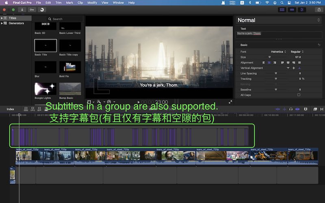Open the Helvetica font dropdown
The image size is (325, 203).
(278, 52)
